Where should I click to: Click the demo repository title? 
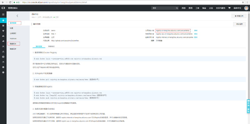click(x=35, y=14)
